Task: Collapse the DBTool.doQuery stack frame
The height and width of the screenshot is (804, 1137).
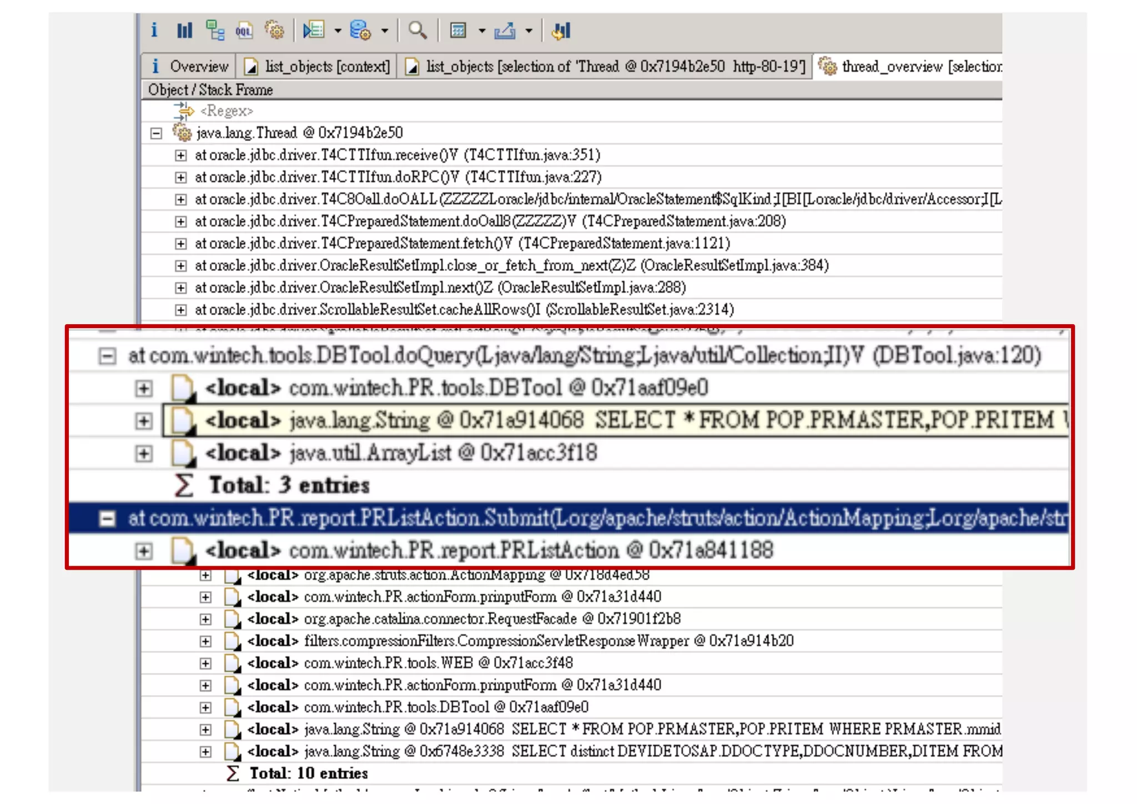Action: tap(107, 356)
